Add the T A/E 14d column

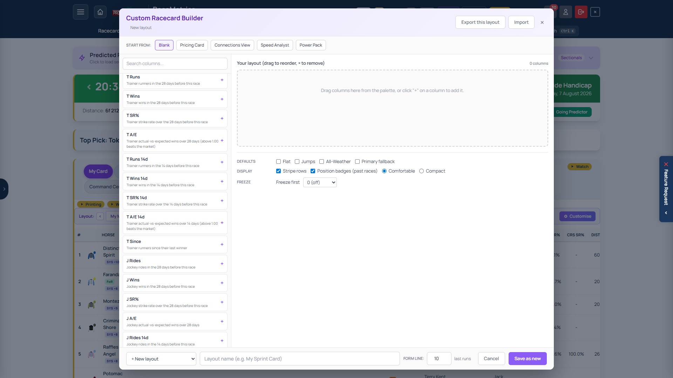(222, 223)
